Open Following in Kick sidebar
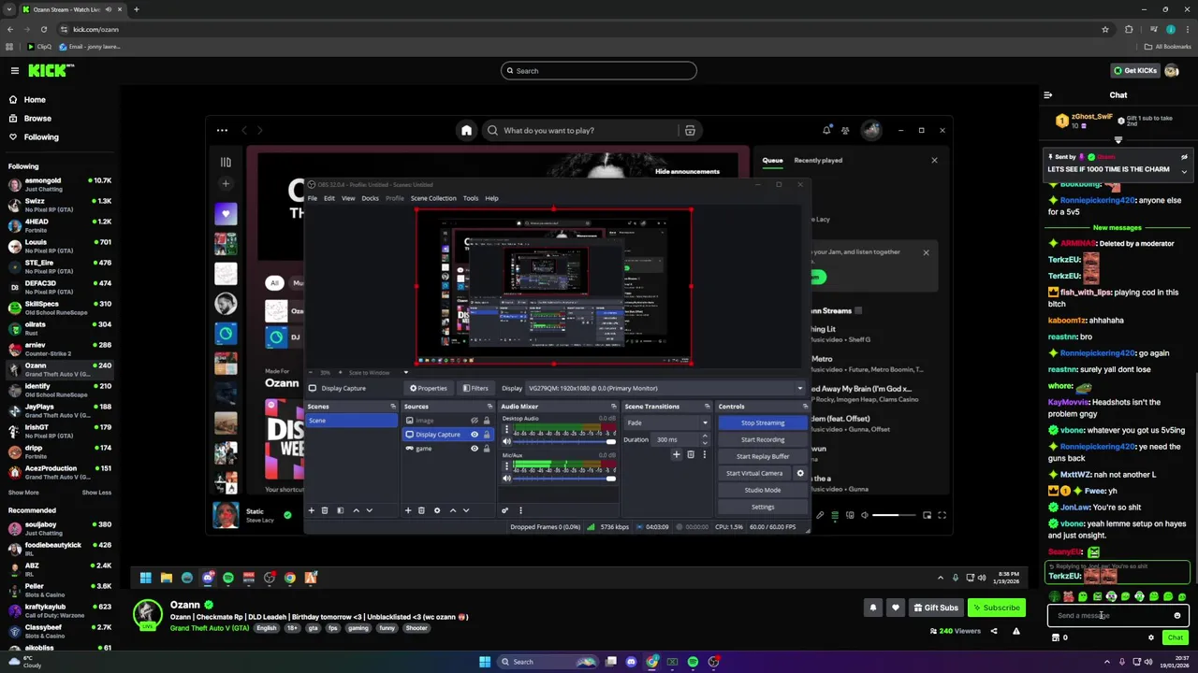1198x673 pixels. click(x=41, y=137)
